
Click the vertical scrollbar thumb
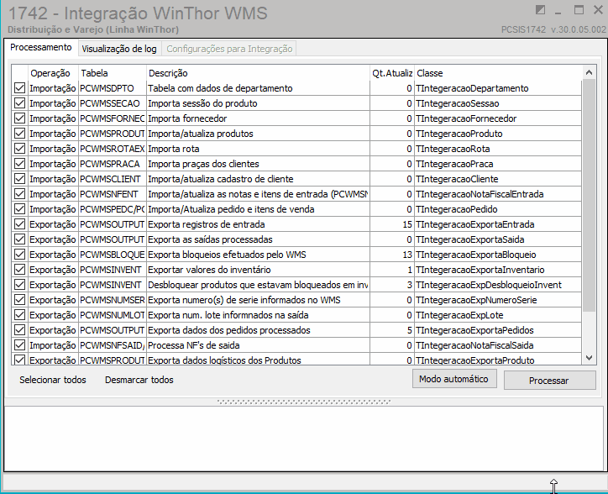[589, 195]
